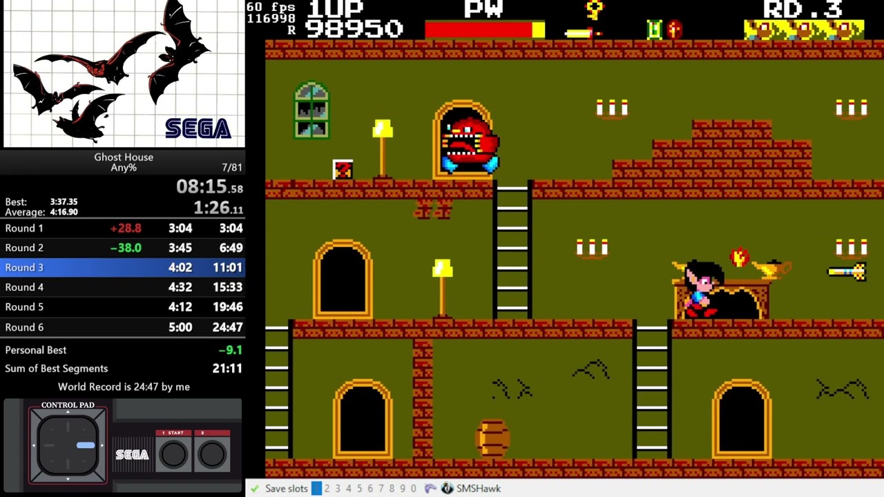Click the Save slots label
The image size is (884, 497).
(287, 489)
